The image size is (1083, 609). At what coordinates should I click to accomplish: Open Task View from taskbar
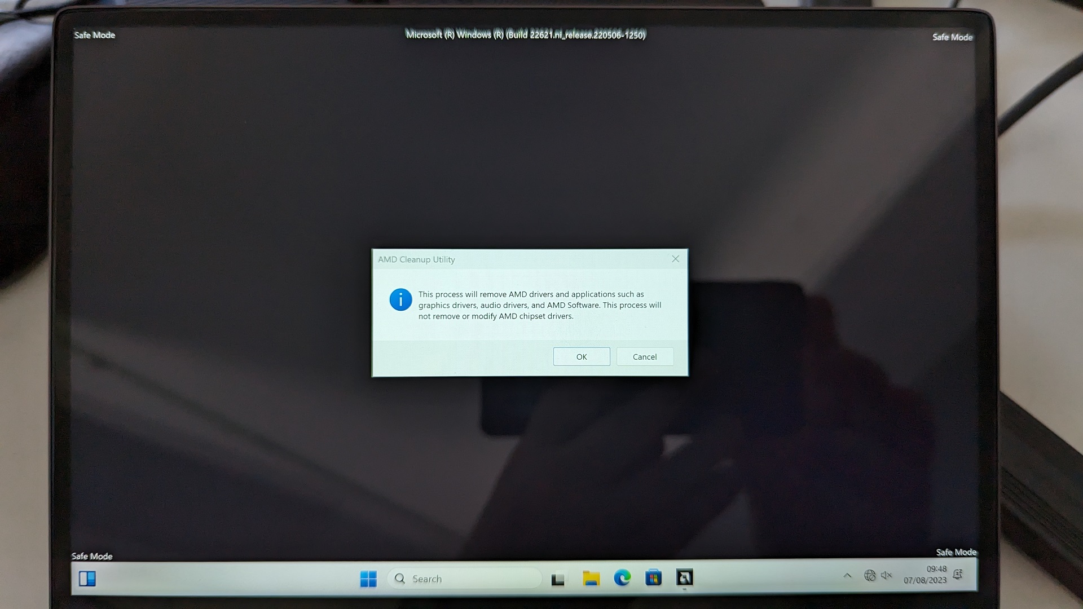tap(558, 579)
